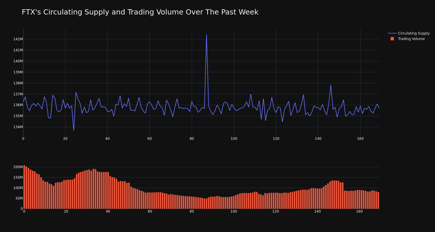This screenshot has height=232, width=435.
Task: Click the 100M volume axis label
Action: 18,188
